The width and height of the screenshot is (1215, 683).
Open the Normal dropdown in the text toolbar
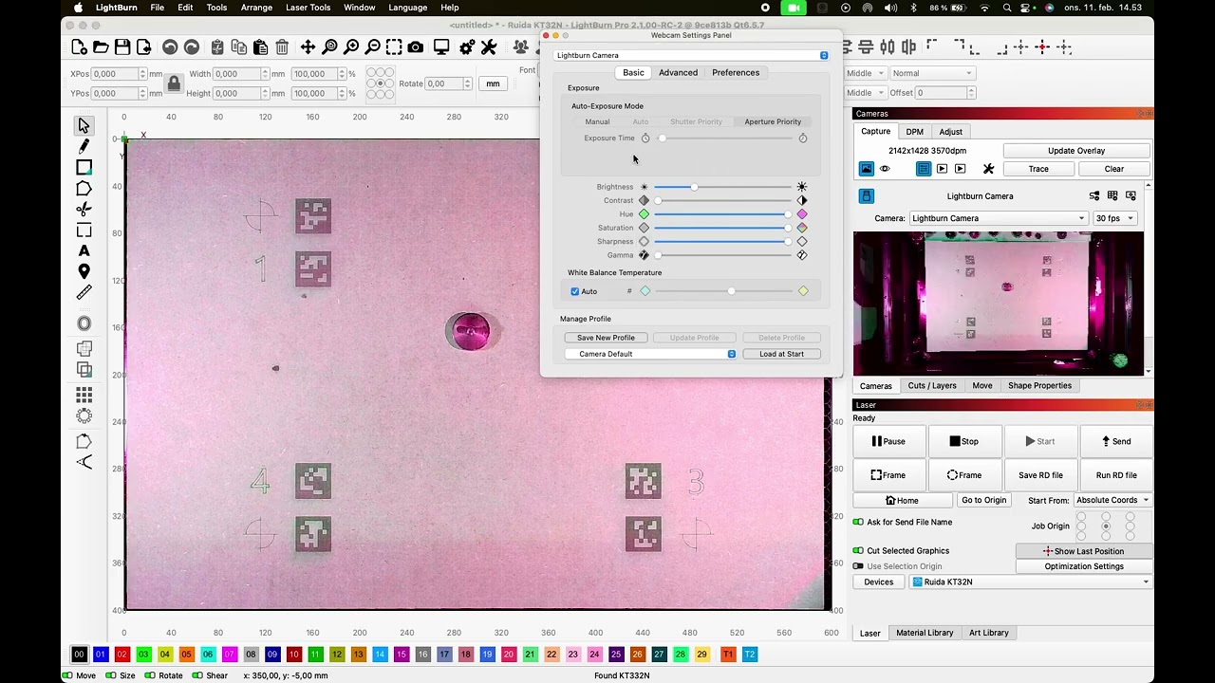(x=931, y=73)
